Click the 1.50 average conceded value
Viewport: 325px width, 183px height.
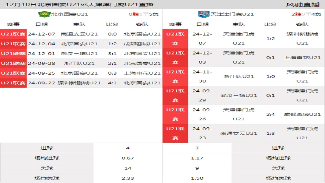point(197,178)
